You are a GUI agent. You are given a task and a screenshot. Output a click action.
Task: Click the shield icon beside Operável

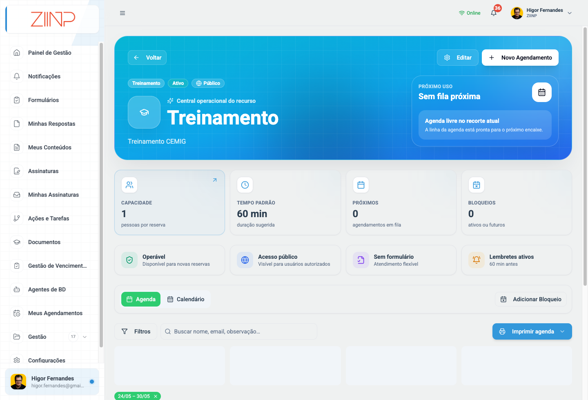[129, 260]
